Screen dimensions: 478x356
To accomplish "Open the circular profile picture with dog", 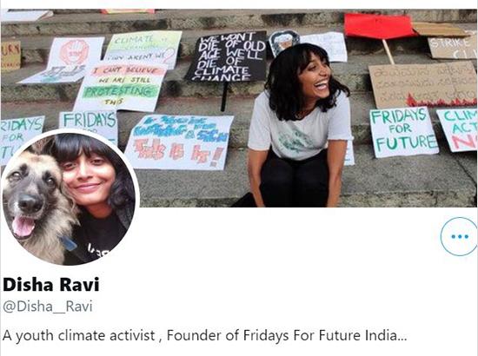I will point(70,198).
